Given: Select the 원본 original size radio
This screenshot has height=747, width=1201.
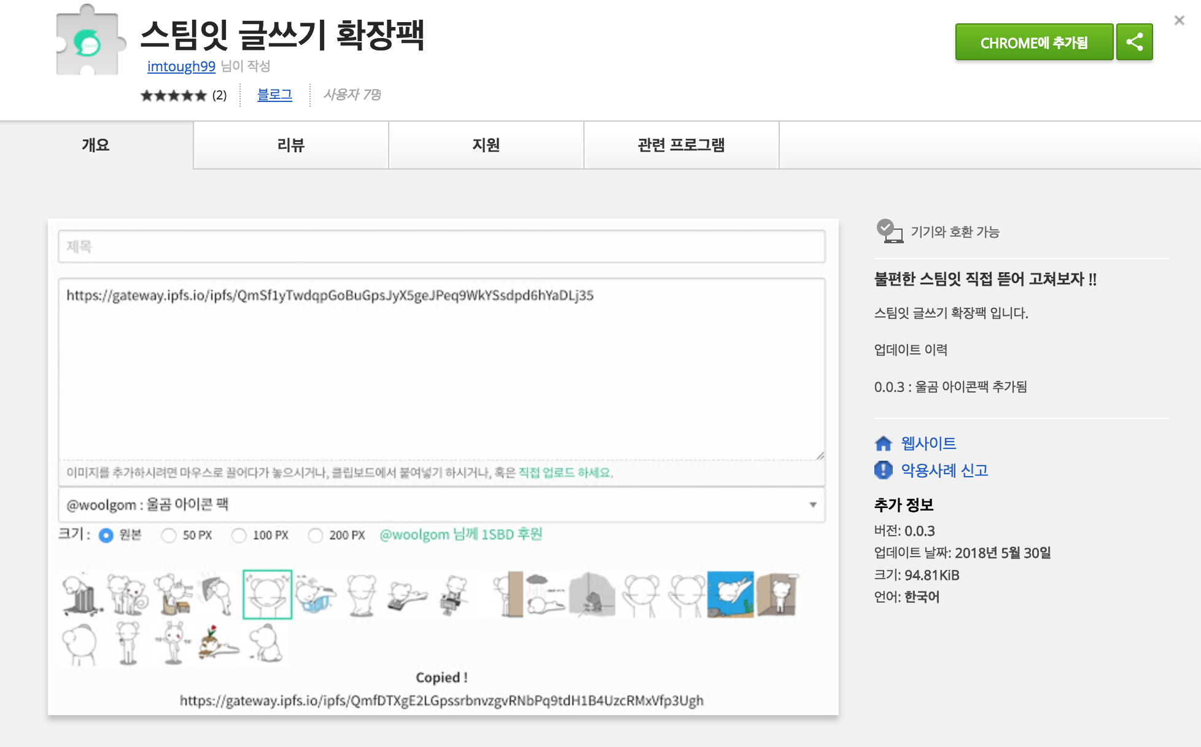Looking at the screenshot, I should point(106,535).
